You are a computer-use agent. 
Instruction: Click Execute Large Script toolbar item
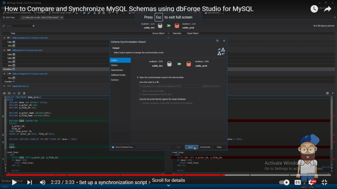[61, 13]
